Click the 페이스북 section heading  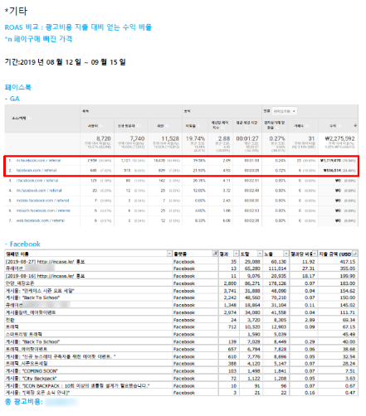[x=18, y=87]
